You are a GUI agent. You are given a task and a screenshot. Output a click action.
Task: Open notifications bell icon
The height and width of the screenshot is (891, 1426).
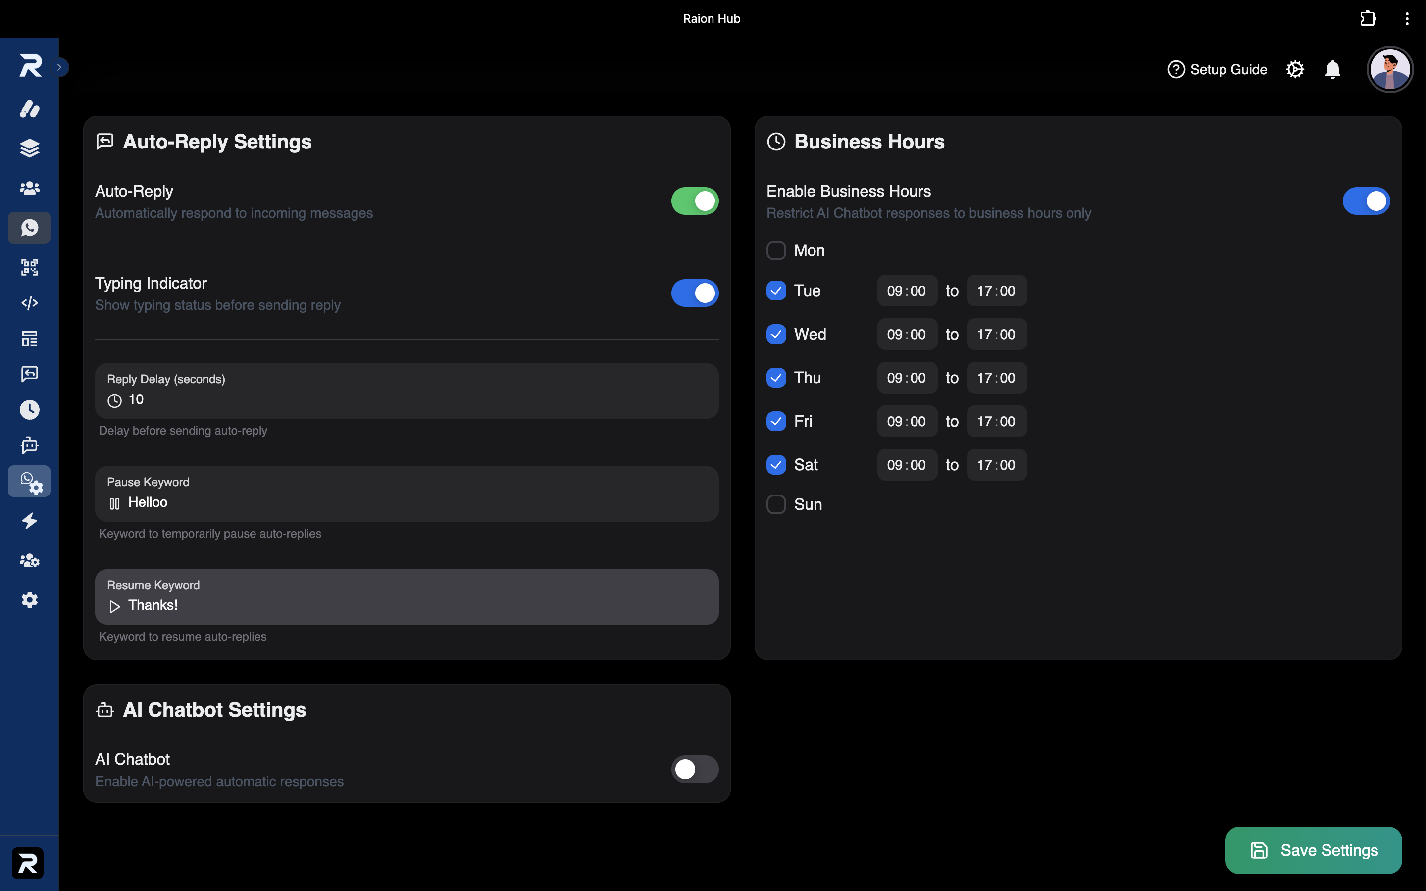coord(1332,69)
